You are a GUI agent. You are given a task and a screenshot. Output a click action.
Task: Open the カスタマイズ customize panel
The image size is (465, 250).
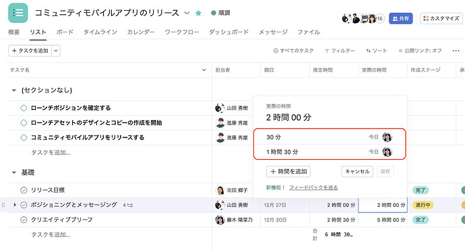coord(441,18)
